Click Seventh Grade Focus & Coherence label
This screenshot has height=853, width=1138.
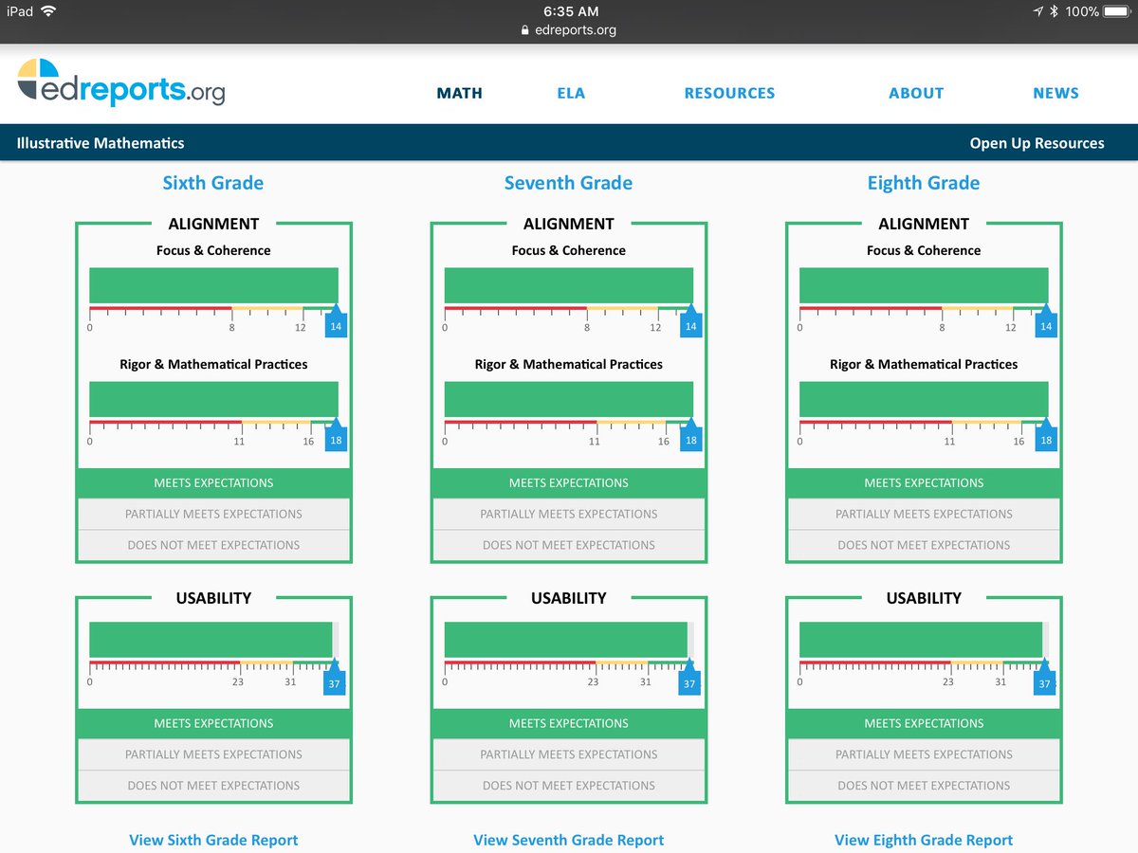pyautogui.click(x=568, y=250)
